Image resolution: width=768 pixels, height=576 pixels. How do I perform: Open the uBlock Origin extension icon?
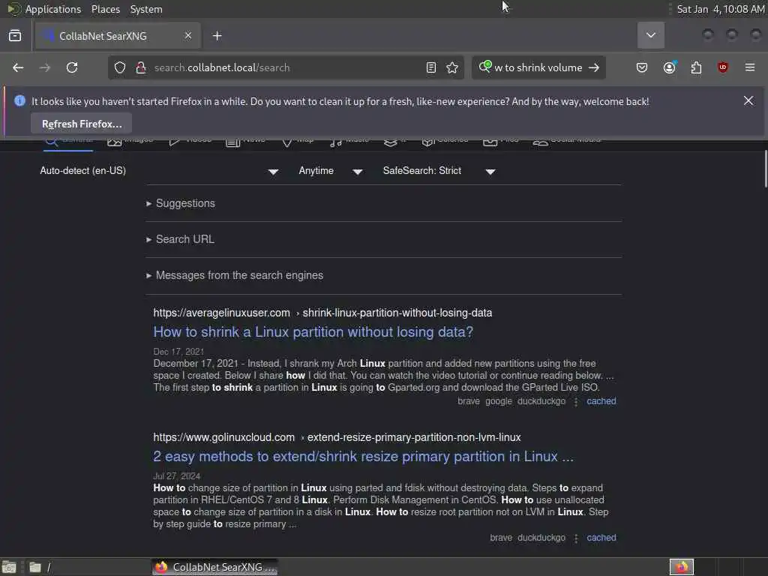coord(723,67)
